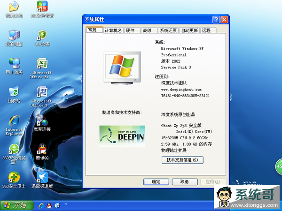Select the 回收站 recycle bin icon

coord(14,95)
